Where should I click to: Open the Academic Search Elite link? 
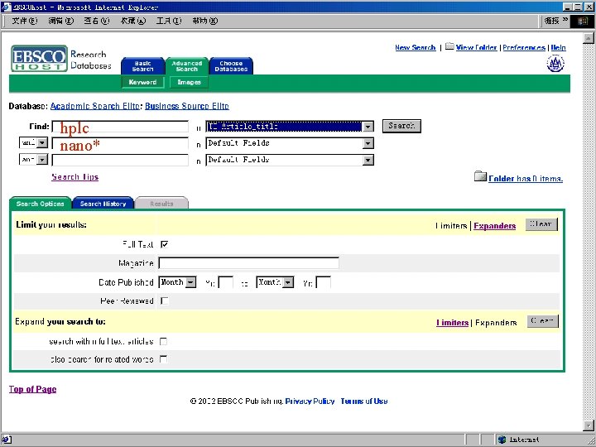pyautogui.click(x=94, y=106)
